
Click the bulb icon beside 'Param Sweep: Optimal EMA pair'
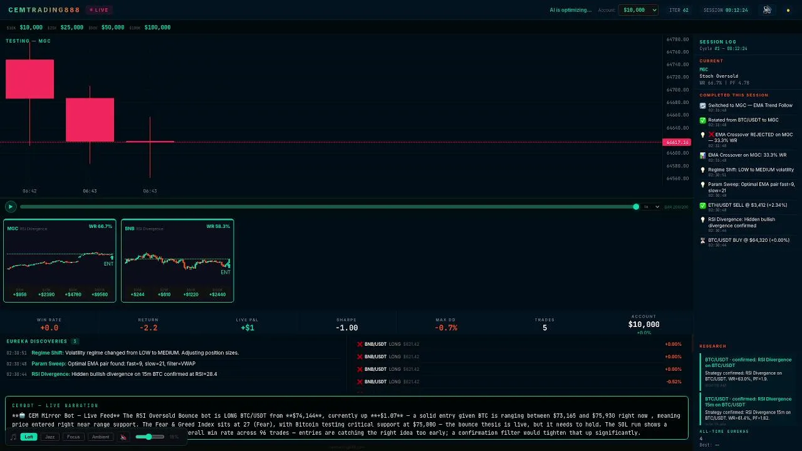click(x=703, y=185)
